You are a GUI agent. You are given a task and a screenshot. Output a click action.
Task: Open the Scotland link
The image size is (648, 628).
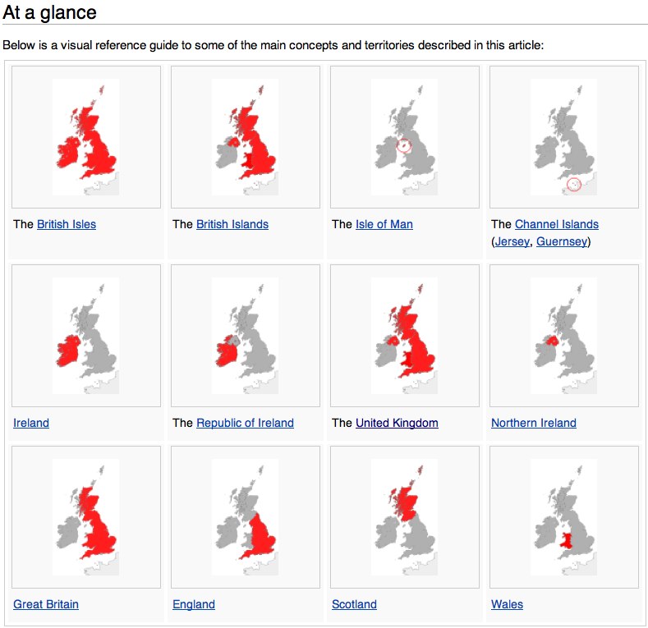pyautogui.click(x=354, y=604)
